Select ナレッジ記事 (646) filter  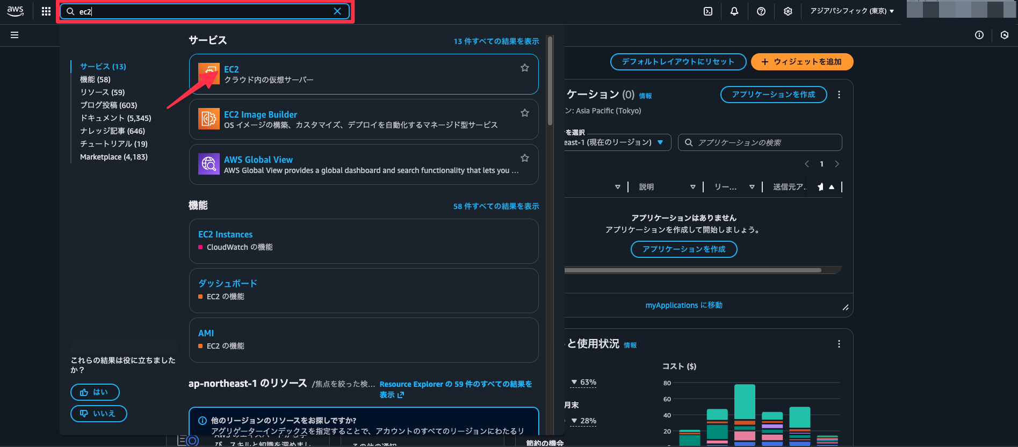click(112, 131)
